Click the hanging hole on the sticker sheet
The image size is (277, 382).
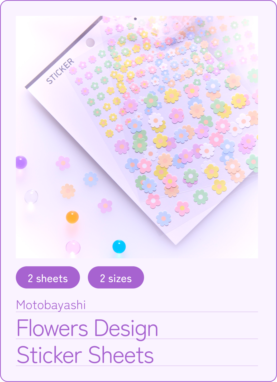(x=90, y=42)
